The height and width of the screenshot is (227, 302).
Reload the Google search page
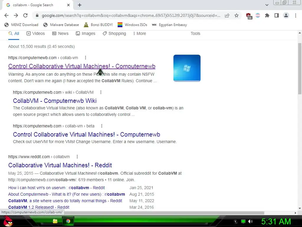[25, 15]
